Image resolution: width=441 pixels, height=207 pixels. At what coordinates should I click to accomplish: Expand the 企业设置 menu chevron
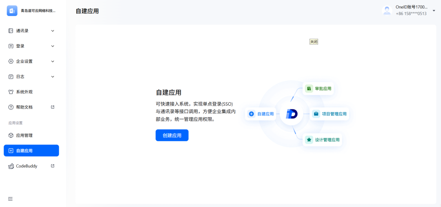tap(53, 61)
